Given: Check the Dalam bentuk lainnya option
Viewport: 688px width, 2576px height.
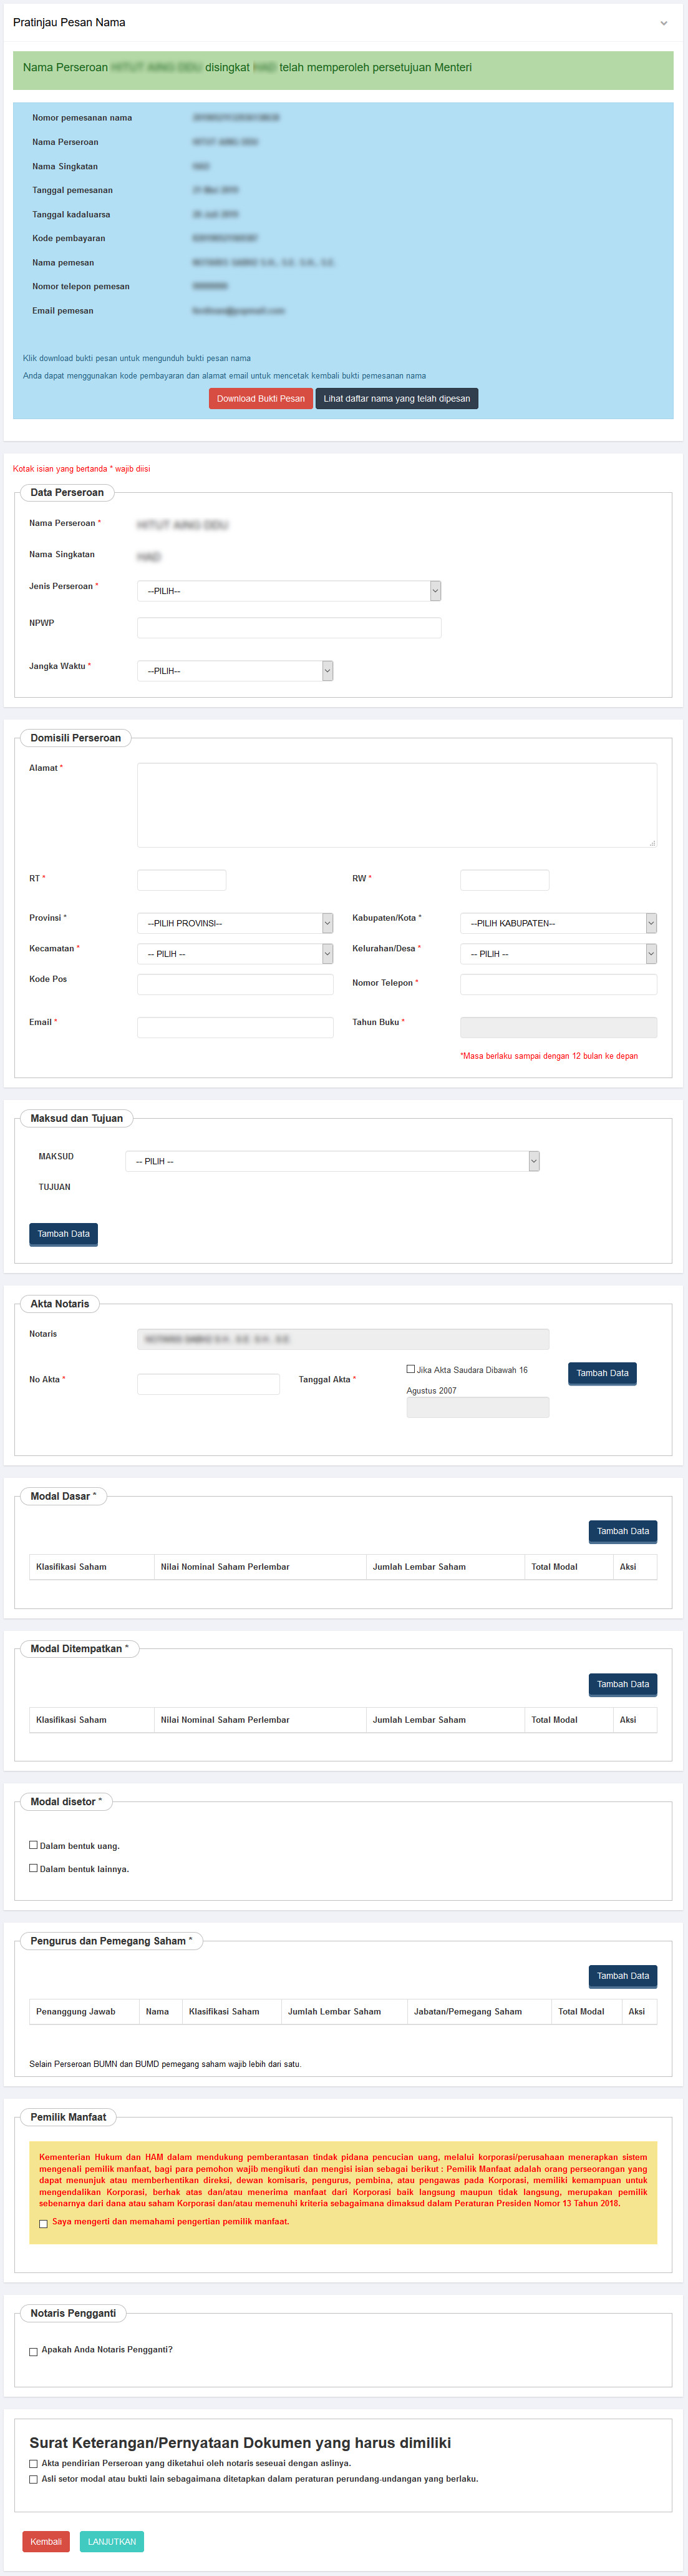Looking at the screenshot, I should click(34, 1868).
